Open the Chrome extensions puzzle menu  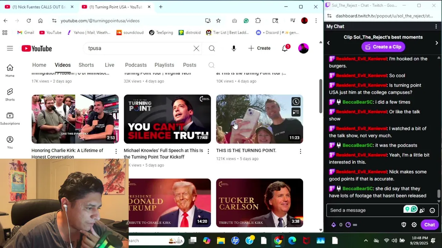(258, 21)
